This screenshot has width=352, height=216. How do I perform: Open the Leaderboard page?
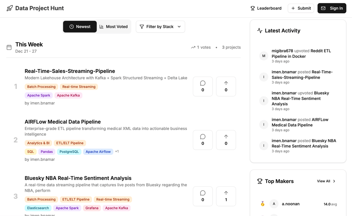[x=266, y=8]
